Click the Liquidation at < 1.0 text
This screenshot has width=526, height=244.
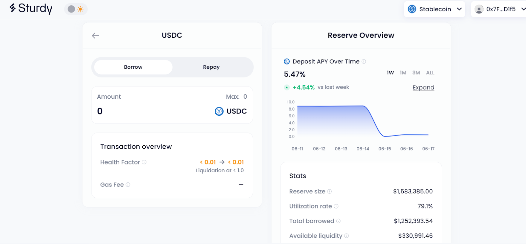pos(220,170)
